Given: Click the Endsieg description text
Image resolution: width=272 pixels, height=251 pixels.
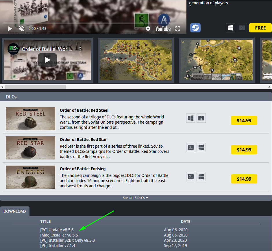Looking at the screenshot, I should point(114,181).
